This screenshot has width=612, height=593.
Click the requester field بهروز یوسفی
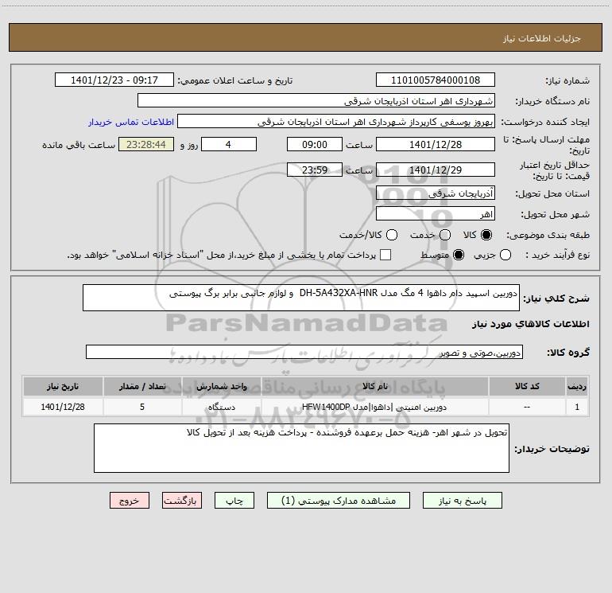(336, 121)
